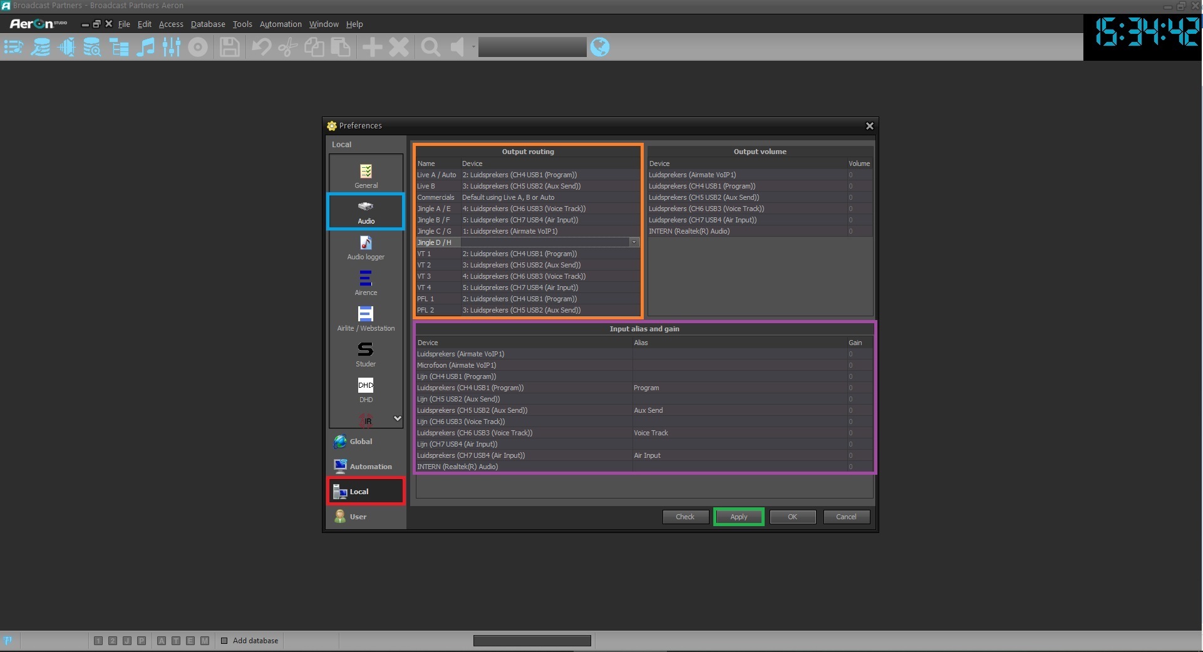Open the Studer settings icon

(x=366, y=354)
